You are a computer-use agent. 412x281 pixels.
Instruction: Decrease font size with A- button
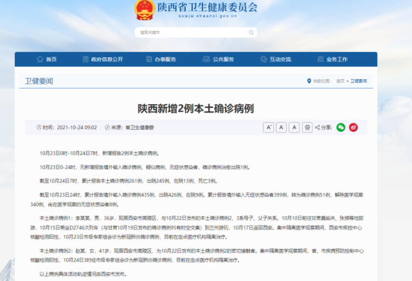click(281, 127)
